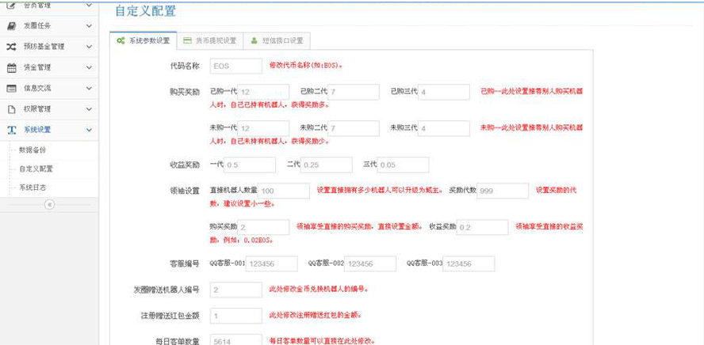Switch to the 货币提现设置 tab
The image size is (704, 345).
tap(209, 41)
